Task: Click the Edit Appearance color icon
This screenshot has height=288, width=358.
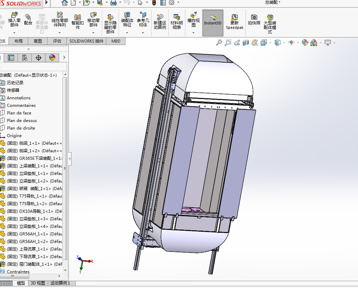Action: (x=305, y=43)
